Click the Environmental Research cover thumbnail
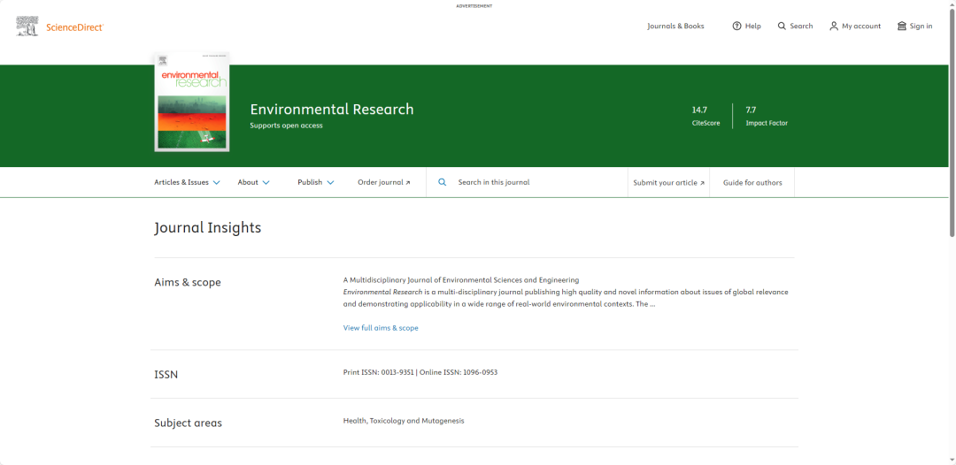Screen dimensions: 956x465 pyautogui.click(x=192, y=102)
